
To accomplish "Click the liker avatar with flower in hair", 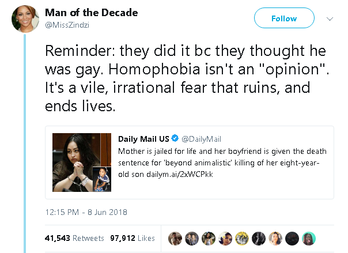I will pyautogui.click(x=225, y=237).
